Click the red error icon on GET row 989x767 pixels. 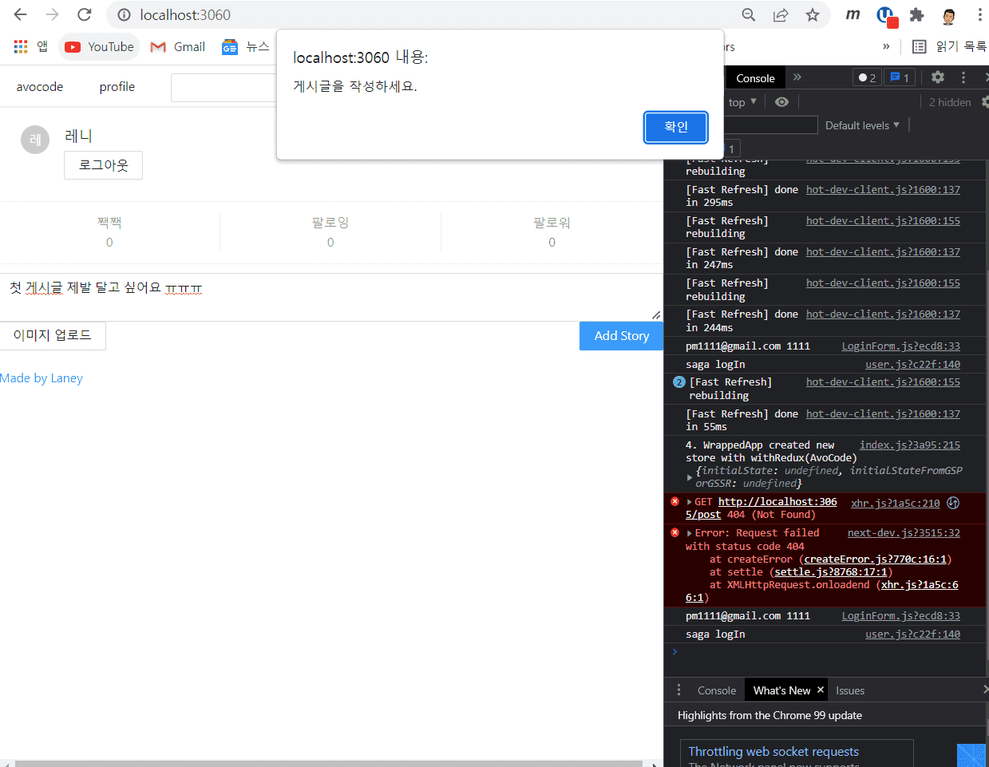click(x=675, y=502)
